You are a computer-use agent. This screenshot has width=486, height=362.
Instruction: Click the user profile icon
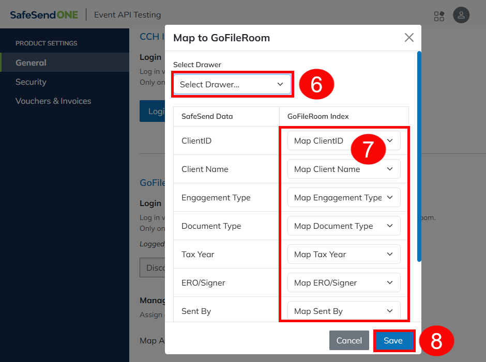461,15
